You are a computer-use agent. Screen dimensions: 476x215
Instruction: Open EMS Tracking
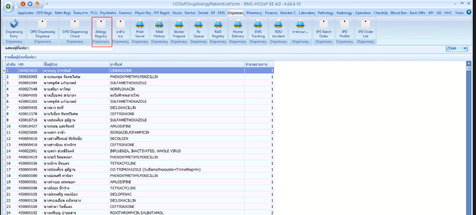coord(258,30)
